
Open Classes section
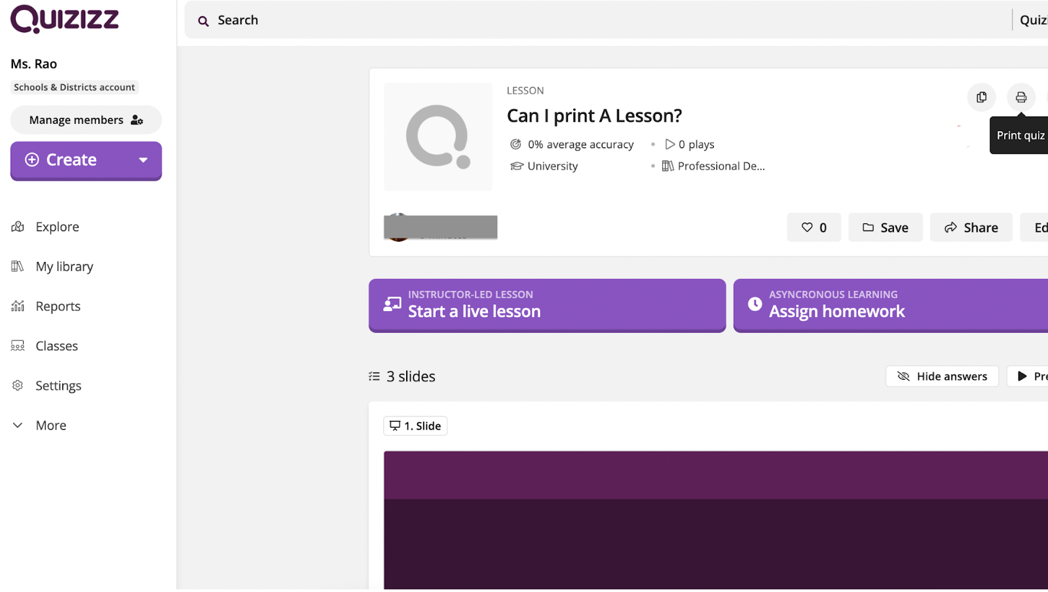tap(56, 346)
